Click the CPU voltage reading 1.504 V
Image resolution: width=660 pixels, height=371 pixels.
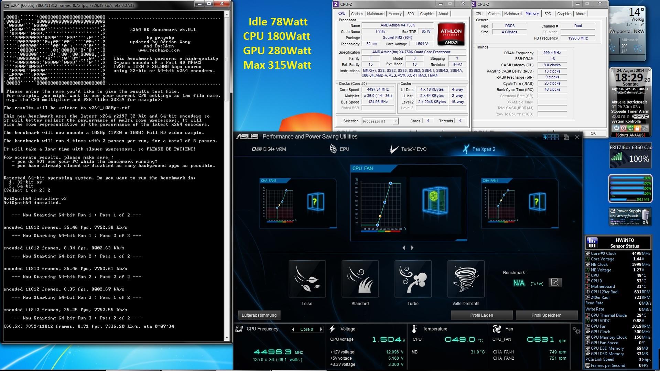point(389,340)
